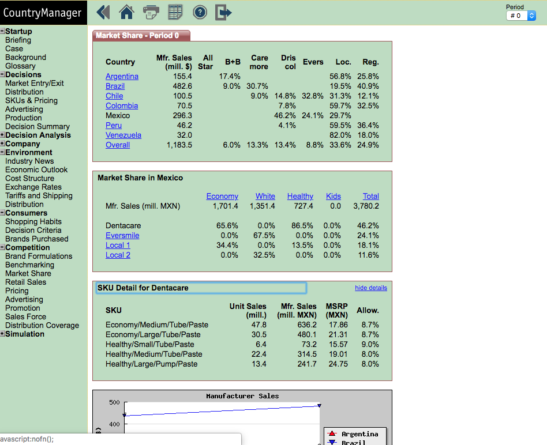
Task: Click the White segment link
Action: tap(265, 196)
